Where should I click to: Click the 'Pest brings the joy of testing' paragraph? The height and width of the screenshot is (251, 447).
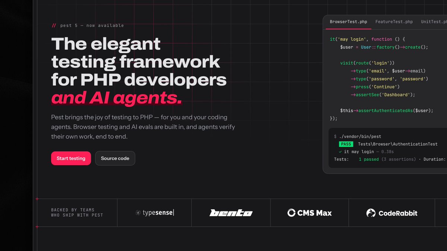[x=143, y=127]
